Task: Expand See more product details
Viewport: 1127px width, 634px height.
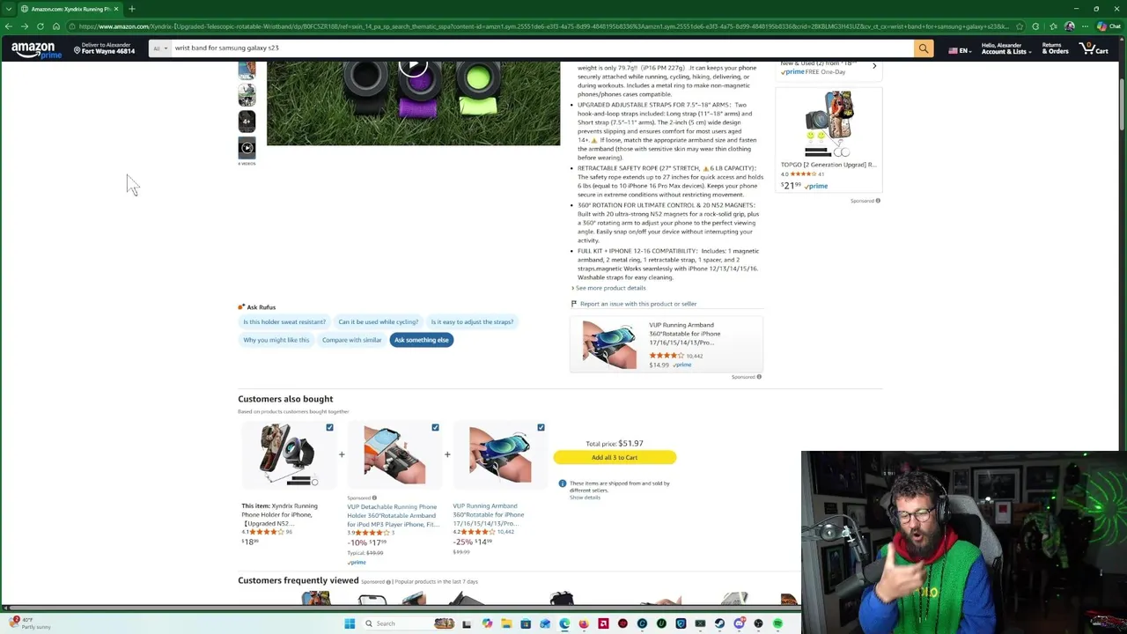Action: [609, 288]
